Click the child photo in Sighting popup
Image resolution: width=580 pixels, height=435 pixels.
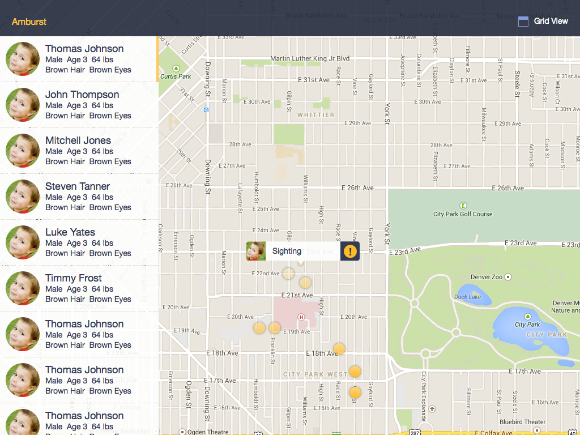[x=256, y=251]
